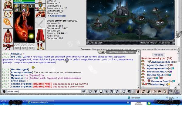Click the bracers equipment slot below the helmet
Screen dimensions: 182x137
tap(8, 14)
